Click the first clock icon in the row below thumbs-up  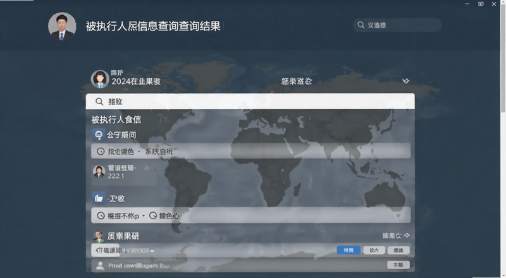click(101, 215)
